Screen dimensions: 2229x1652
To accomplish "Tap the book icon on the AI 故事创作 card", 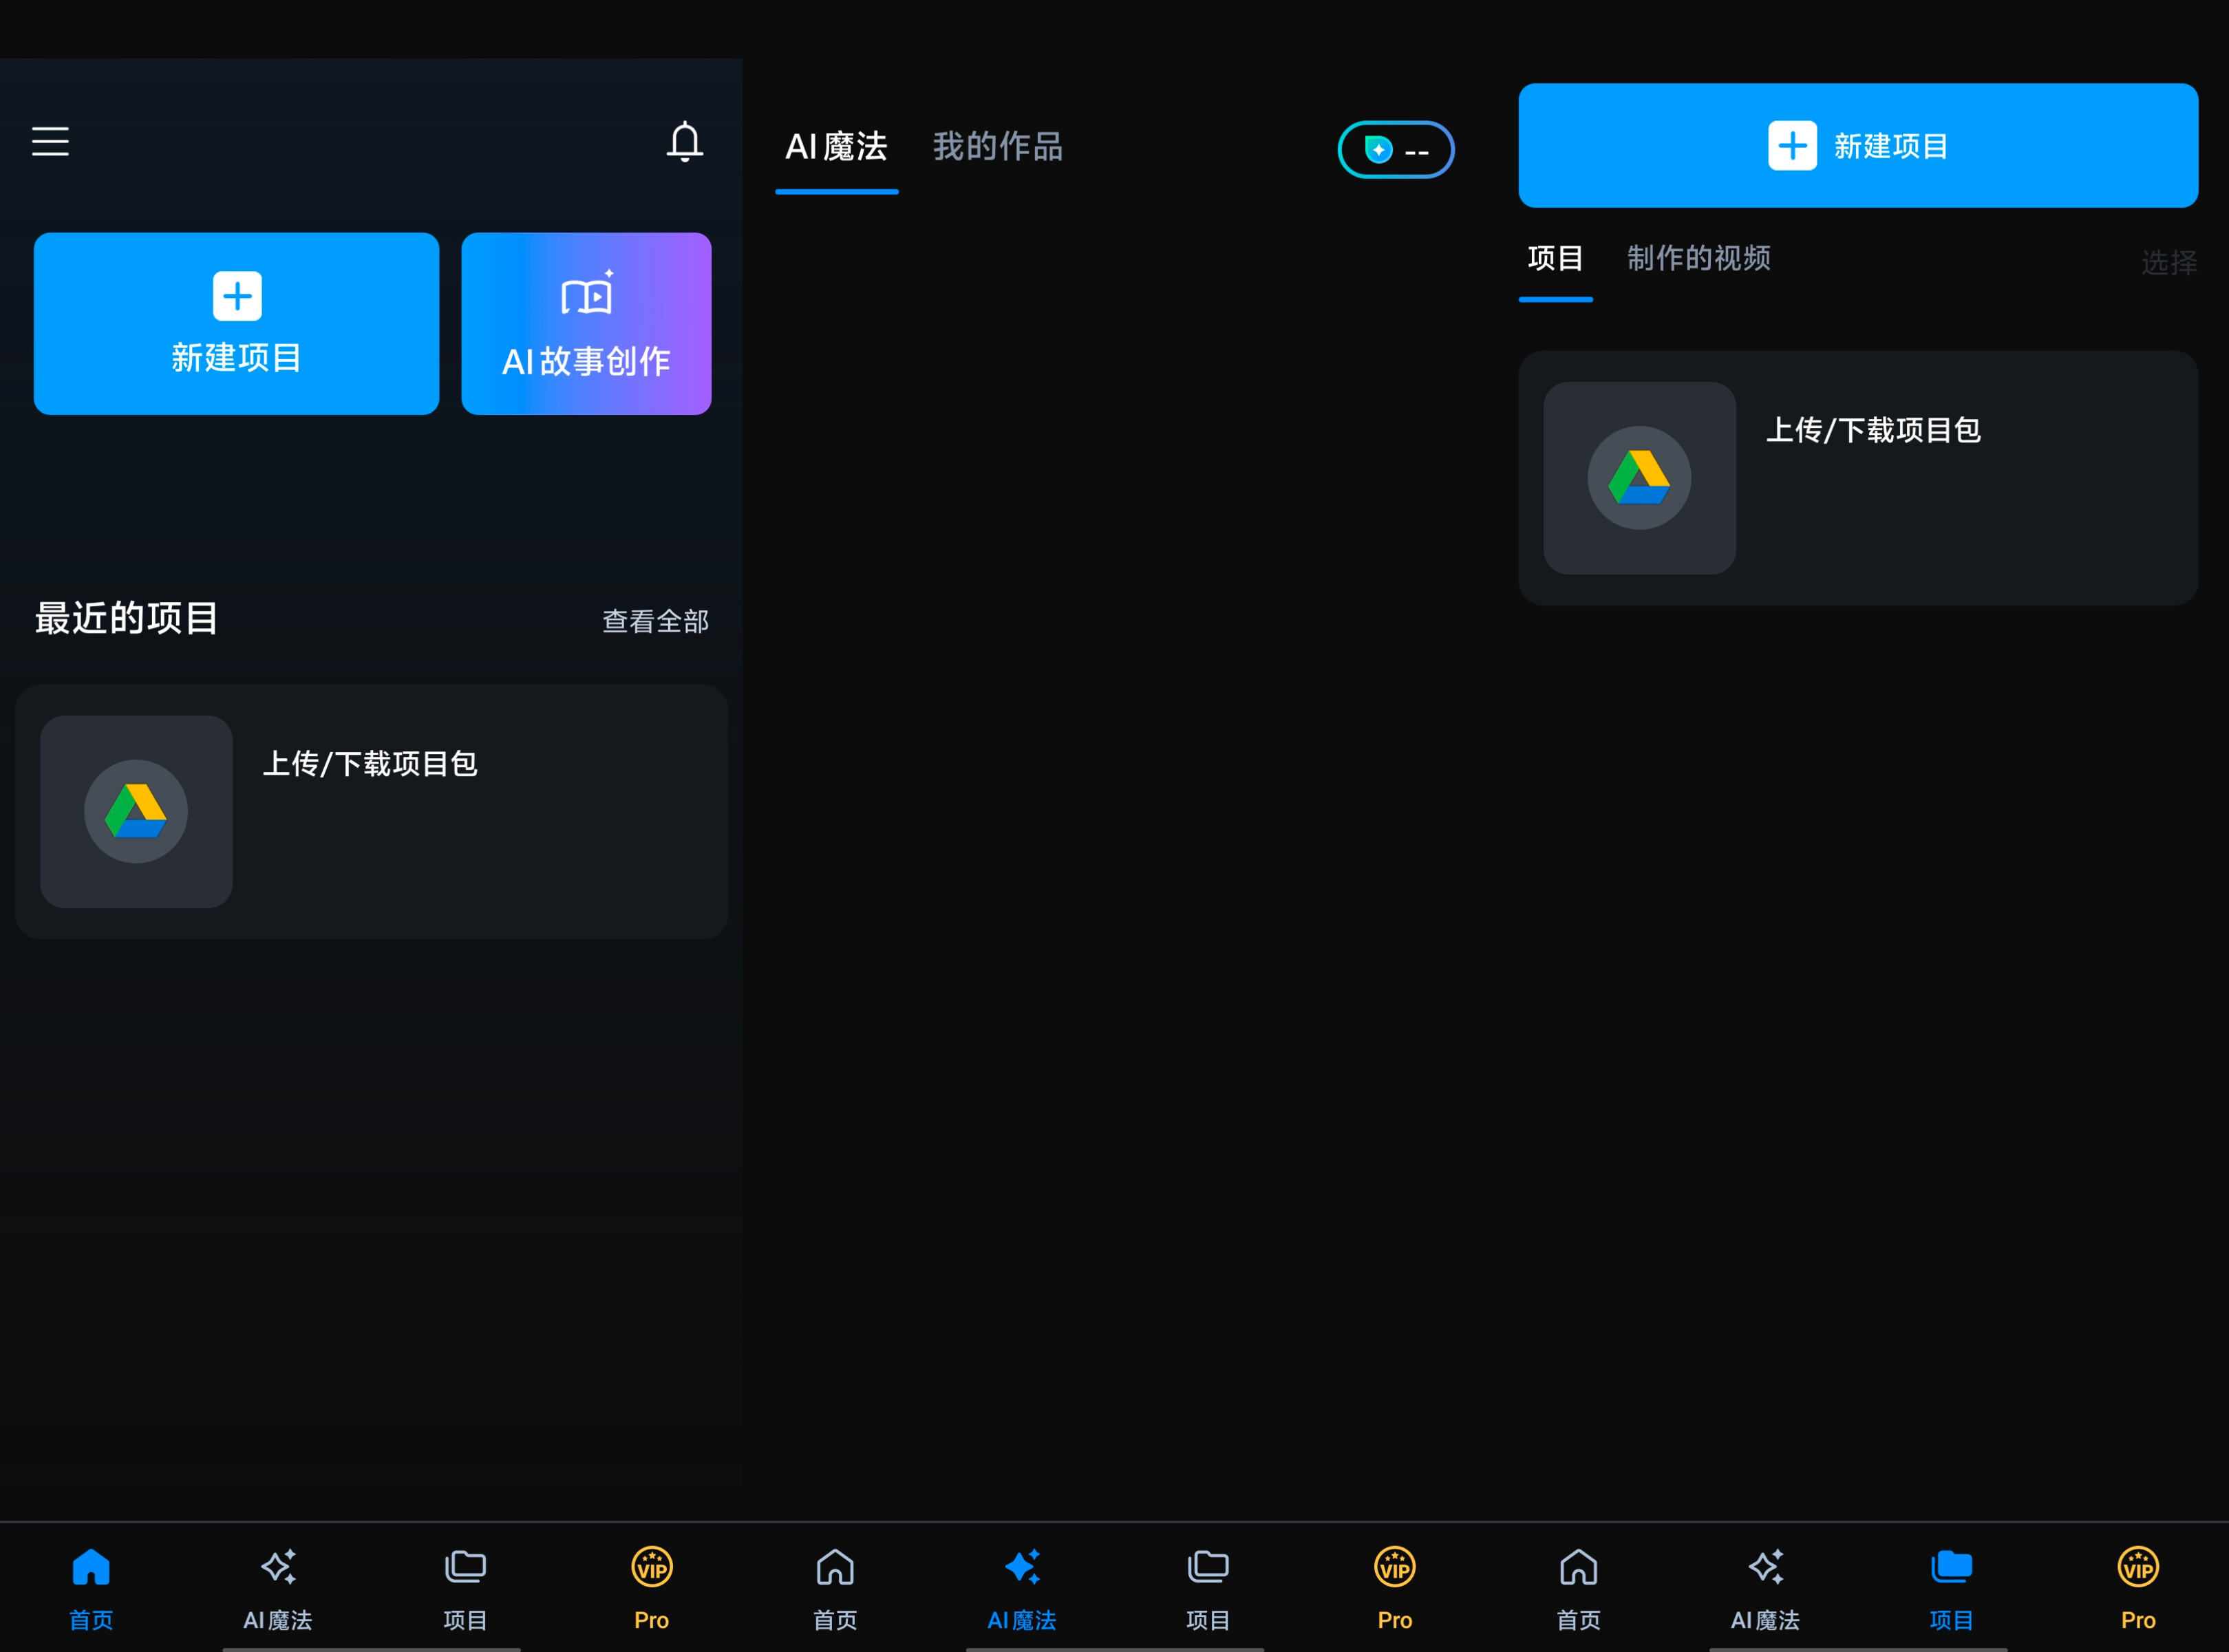I will point(586,294).
